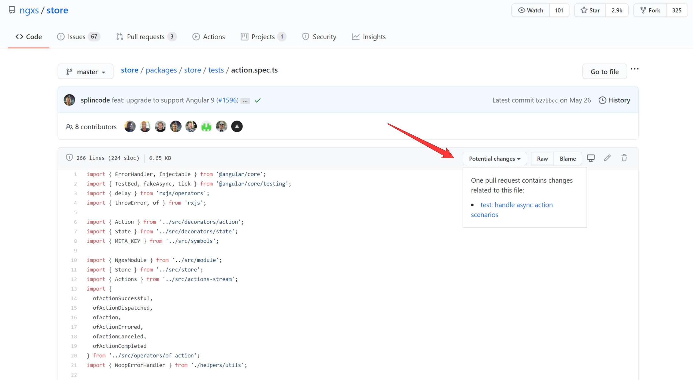
Task: Open the Insights tab
Action: (x=369, y=37)
